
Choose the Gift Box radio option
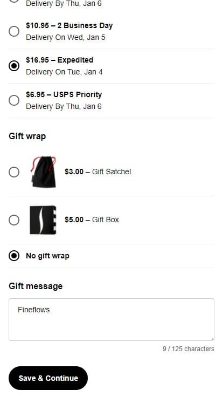[x=14, y=220]
